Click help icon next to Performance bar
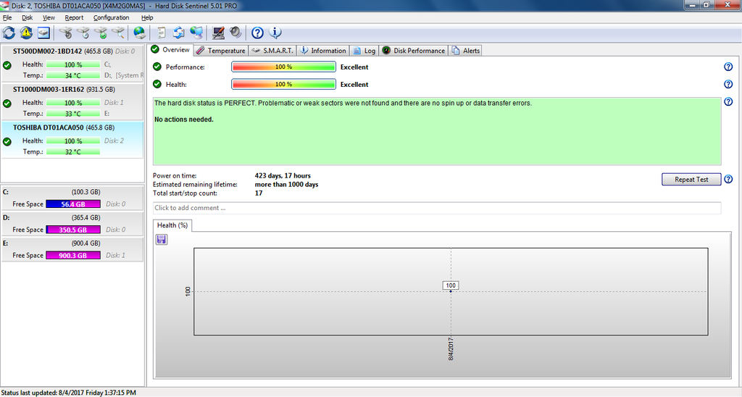The height and width of the screenshot is (397, 742). 728,67
